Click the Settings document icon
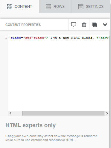 tap(81, 7)
